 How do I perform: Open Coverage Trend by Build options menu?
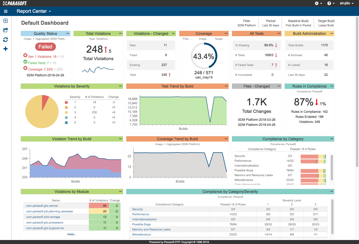click(226, 139)
